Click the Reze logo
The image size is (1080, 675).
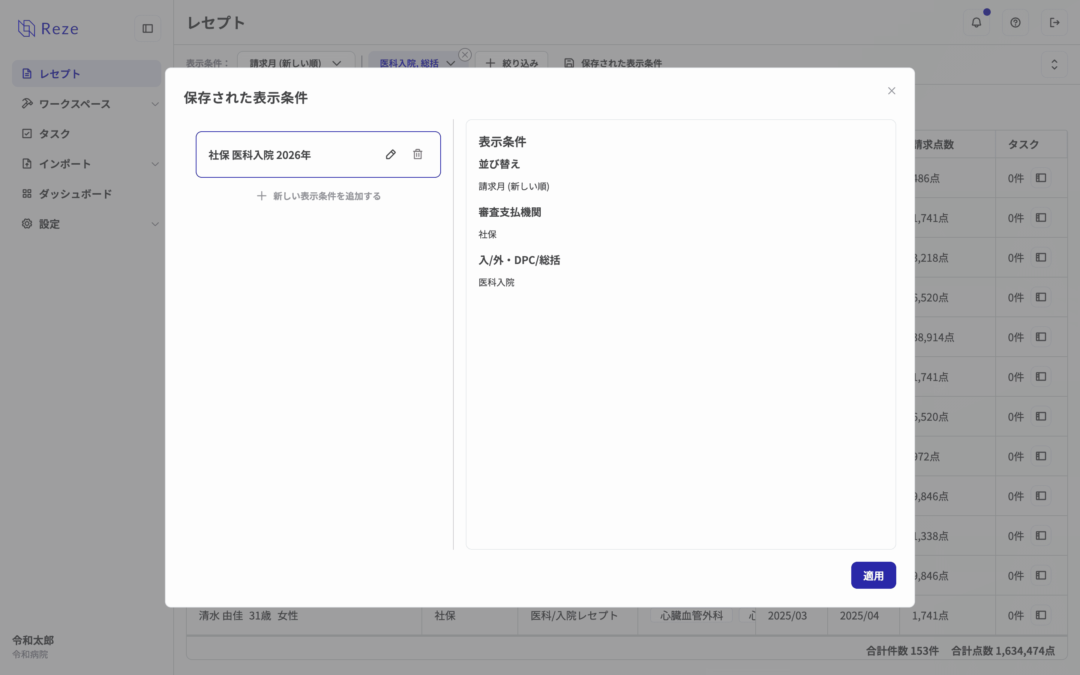click(x=48, y=28)
